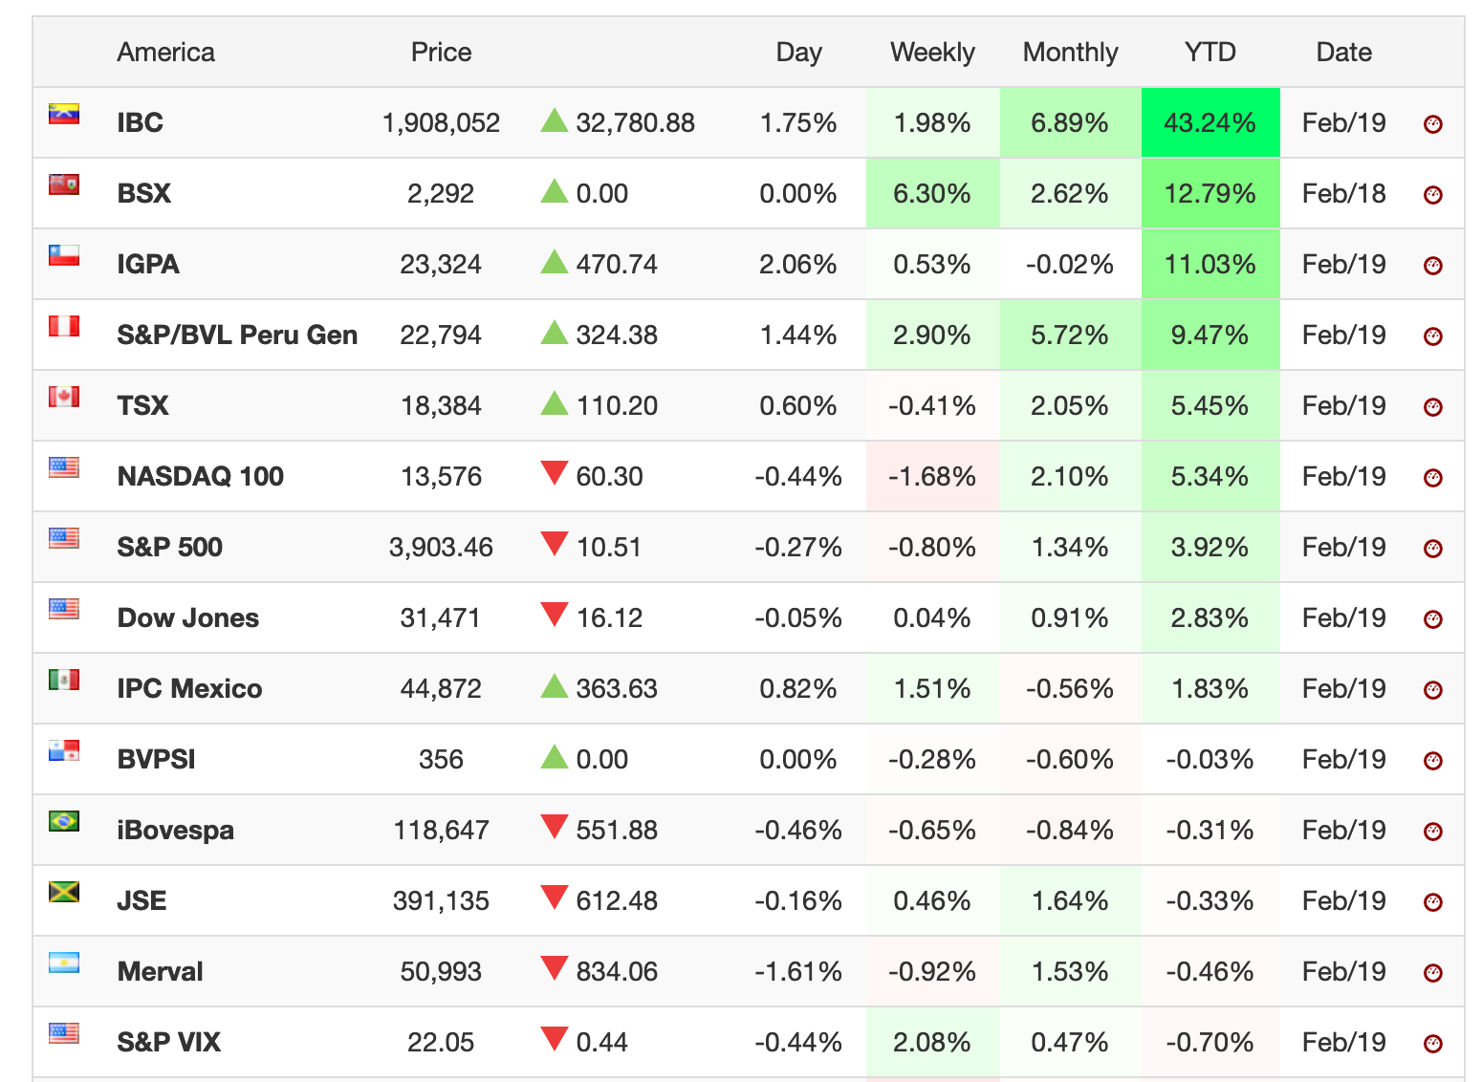Click the Chile flag icon beside IGPA

point(64,255)
